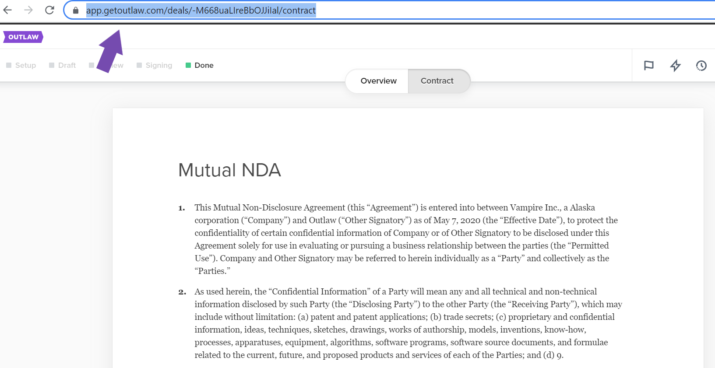Click the word 'Alaska' in clause 1
This screenshot has width=715, height=368.
(582, 207)
